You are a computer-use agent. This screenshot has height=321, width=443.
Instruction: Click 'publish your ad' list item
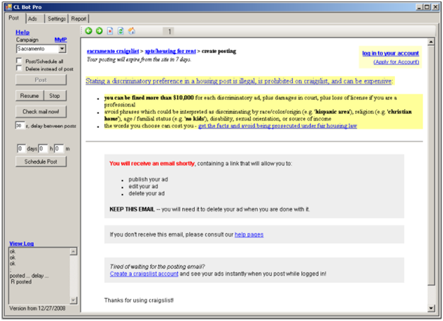tap(148, 179)
